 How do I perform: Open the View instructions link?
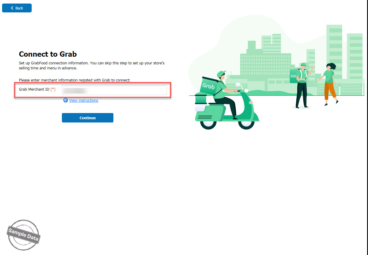(83, 101)
